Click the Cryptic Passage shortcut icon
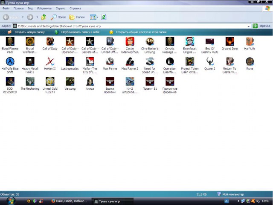 (x=170, y=41)
